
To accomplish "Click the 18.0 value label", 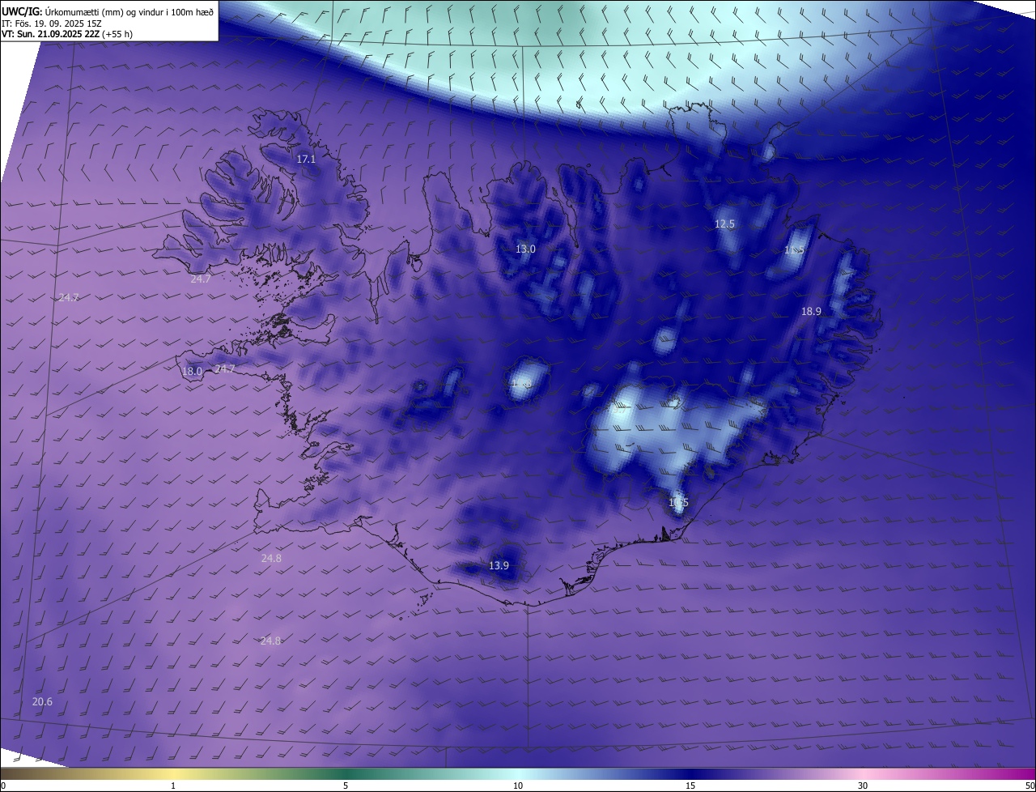I will (192, 372).
